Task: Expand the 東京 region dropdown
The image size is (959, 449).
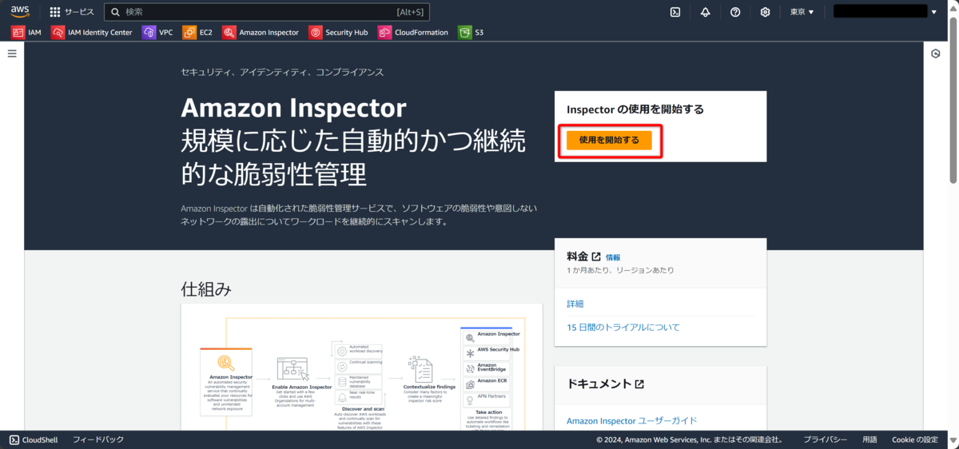Action: coord(802,12)
